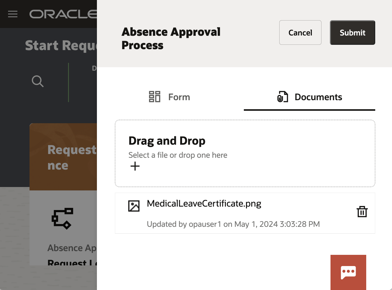Click the Absence Approval Process title

click(x=171, y=38)
